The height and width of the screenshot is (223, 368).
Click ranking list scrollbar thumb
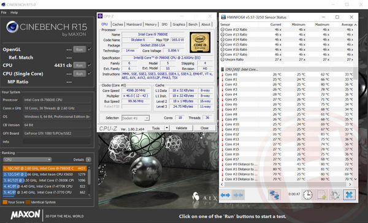(89, 176)
